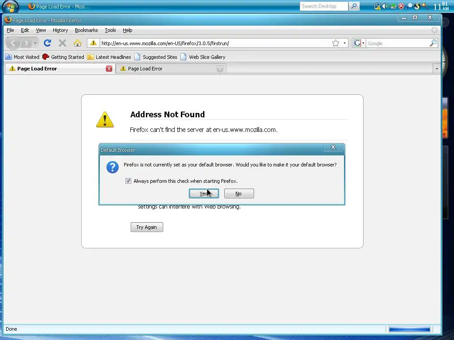The height and width of the screenshot is (340, 454).
Task: Close the Default Browser dialog
Action: [333, 147]
